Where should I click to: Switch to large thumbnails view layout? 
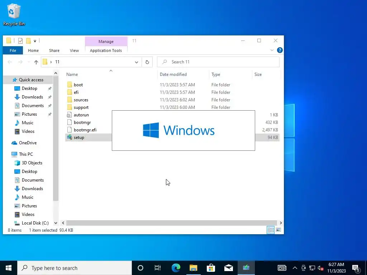point(278,230)
